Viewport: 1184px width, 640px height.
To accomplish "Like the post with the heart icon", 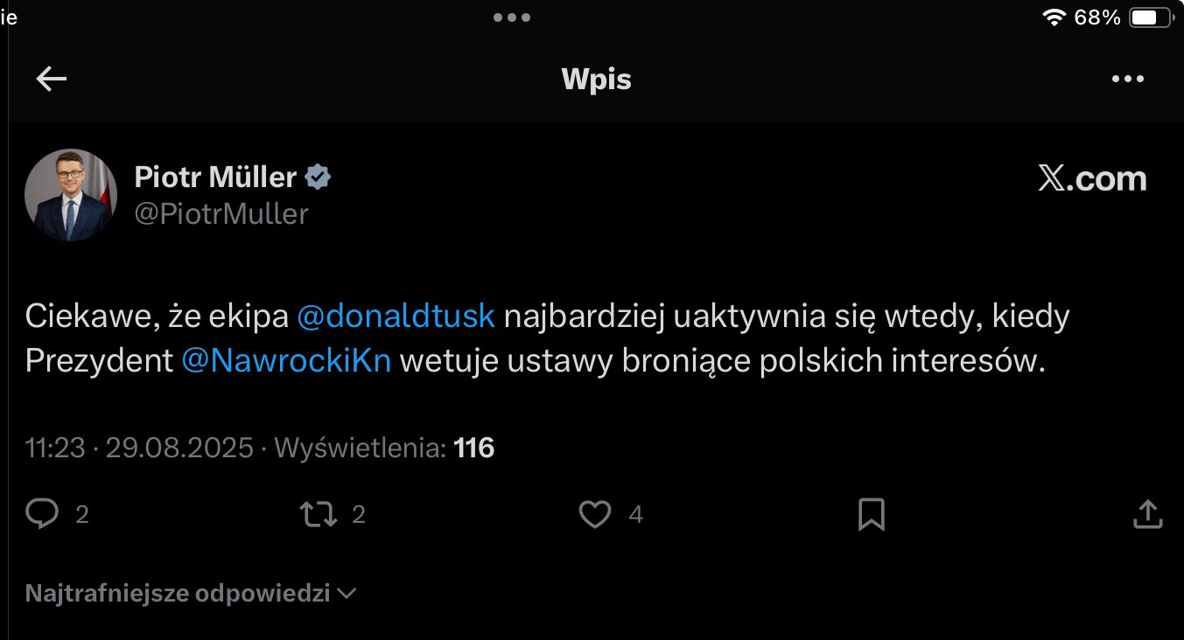I will (x=595, y=514).
